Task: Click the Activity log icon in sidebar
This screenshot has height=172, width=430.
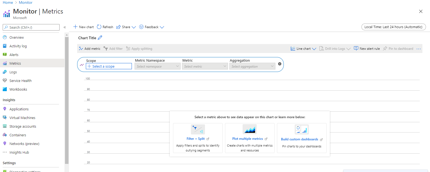Action: click(5, 46)
